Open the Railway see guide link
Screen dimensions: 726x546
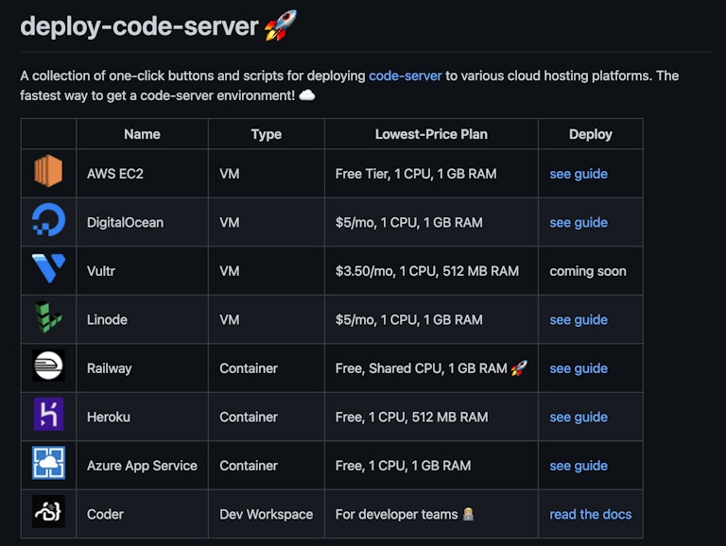coord(579,368)
